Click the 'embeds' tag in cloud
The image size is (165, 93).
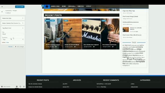[x=130, y=51]
